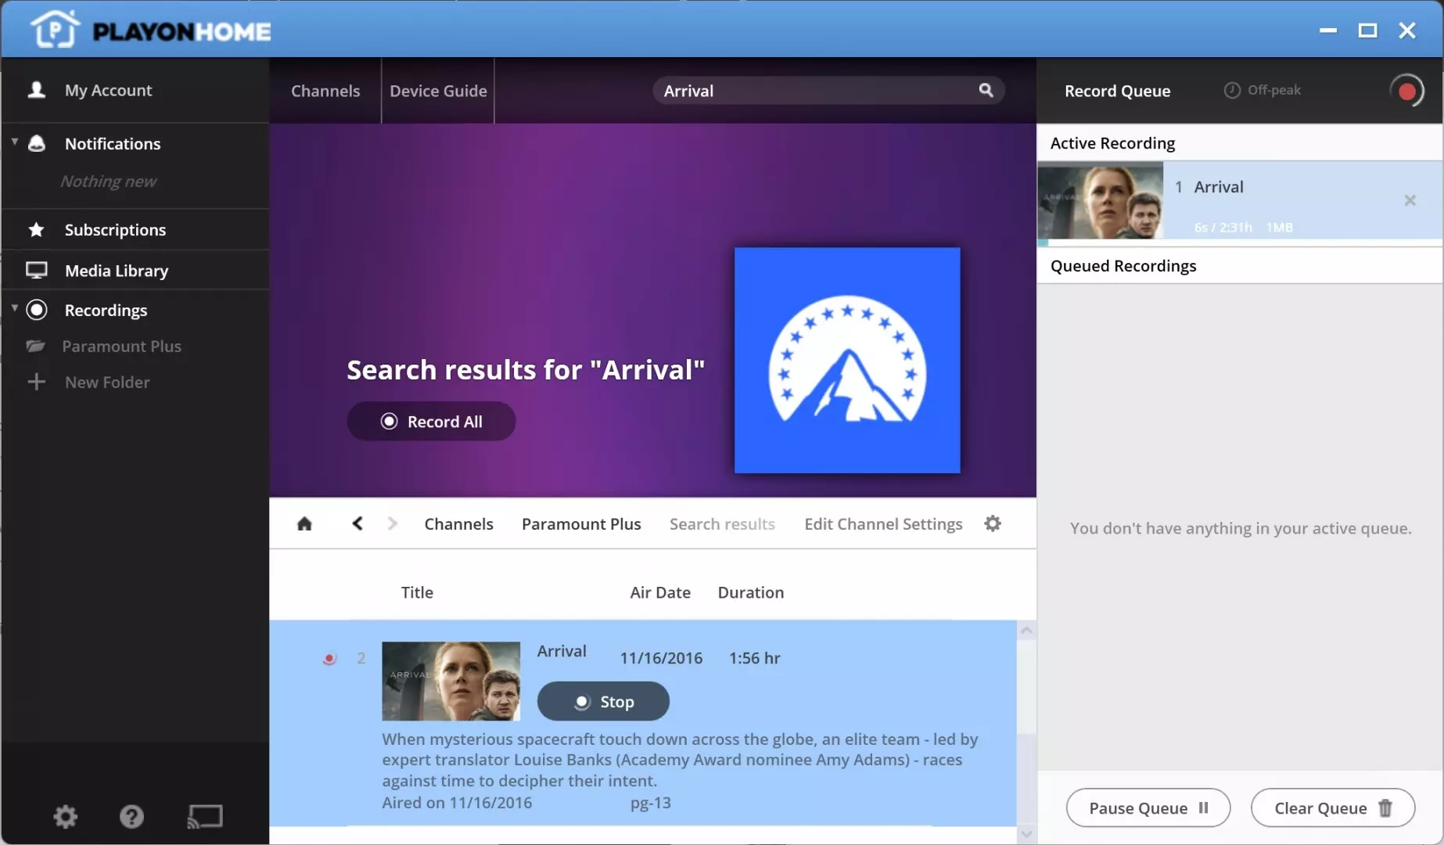Collapse the Notifications section arrow
This screenshot has width=1444, height=845.
tap(14, 142)
